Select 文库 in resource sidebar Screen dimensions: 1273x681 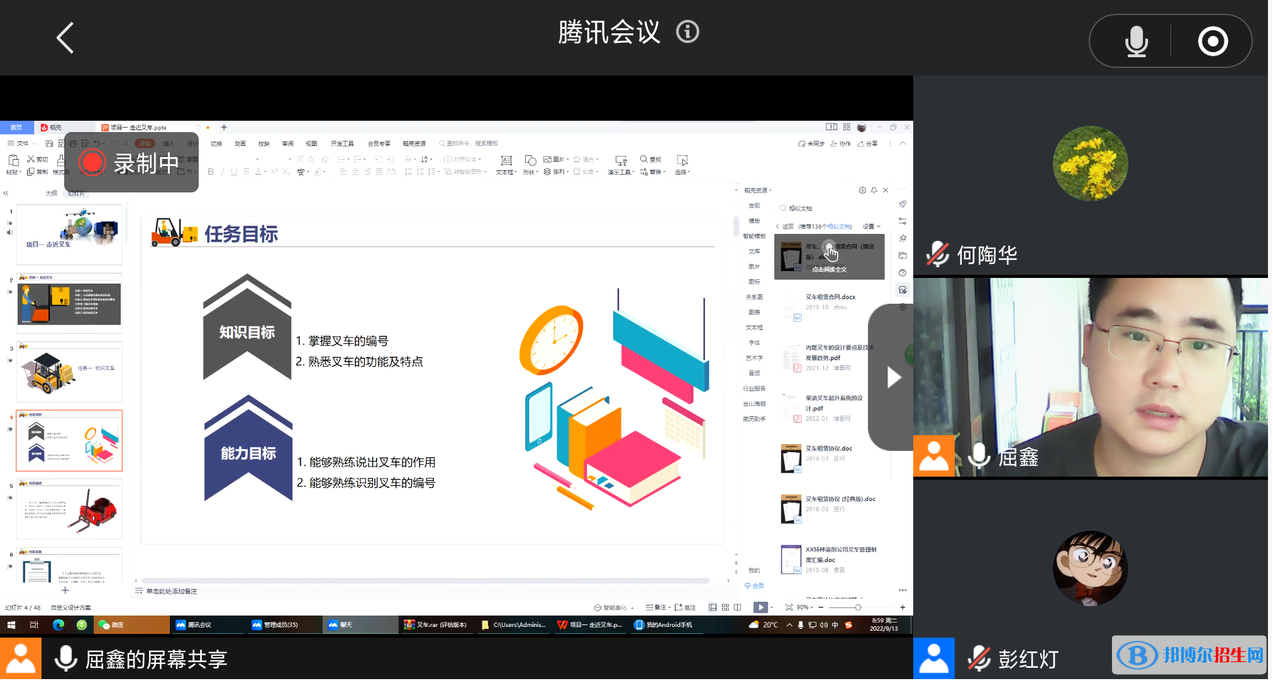[x=754, y=252]
